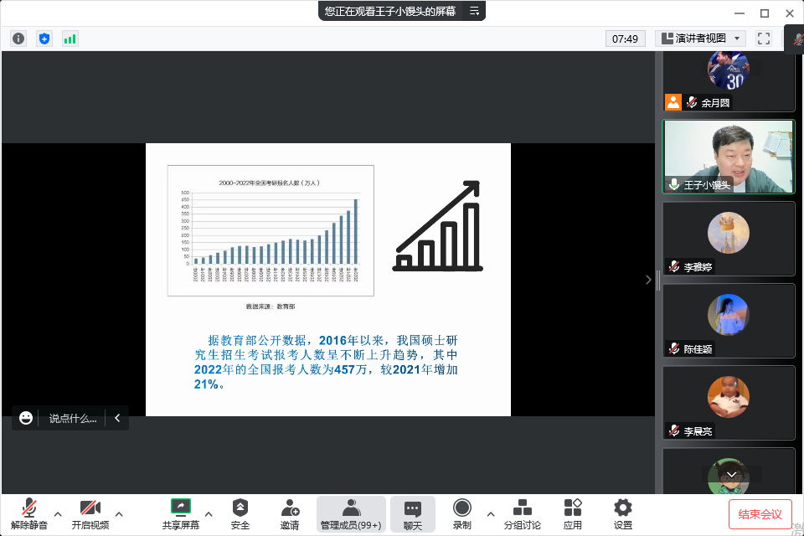Select 王子小馒头's video thumbnail
Image resolution: width=804 pixels, height=536 pixels.
pos(728,157)
